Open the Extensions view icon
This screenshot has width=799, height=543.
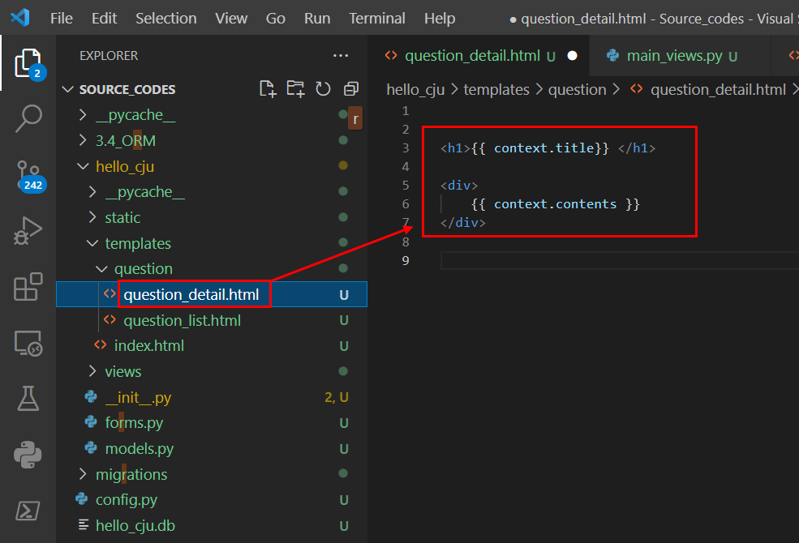coord(28,287)
